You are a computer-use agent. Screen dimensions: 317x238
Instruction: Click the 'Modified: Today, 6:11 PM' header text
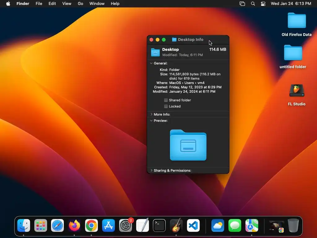[x=183, y=55]
